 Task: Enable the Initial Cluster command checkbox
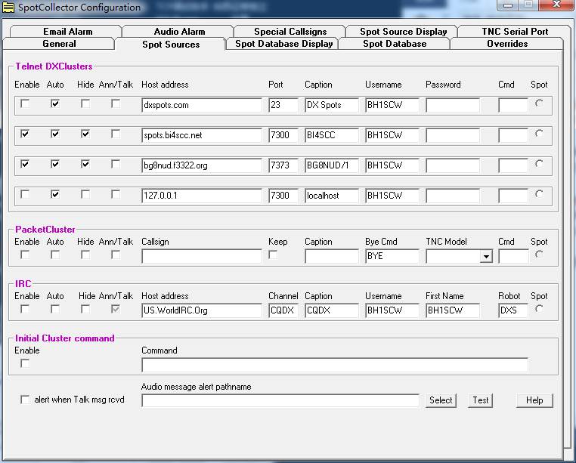coord(25,364)
